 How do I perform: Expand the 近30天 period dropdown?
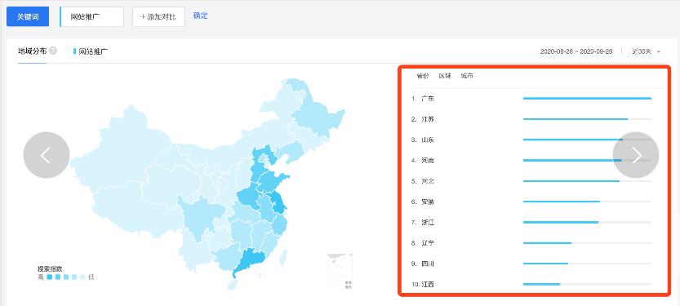[647, 51]
